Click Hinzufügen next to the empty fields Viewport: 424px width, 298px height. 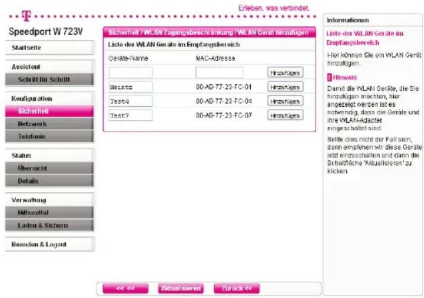[285, 73]
